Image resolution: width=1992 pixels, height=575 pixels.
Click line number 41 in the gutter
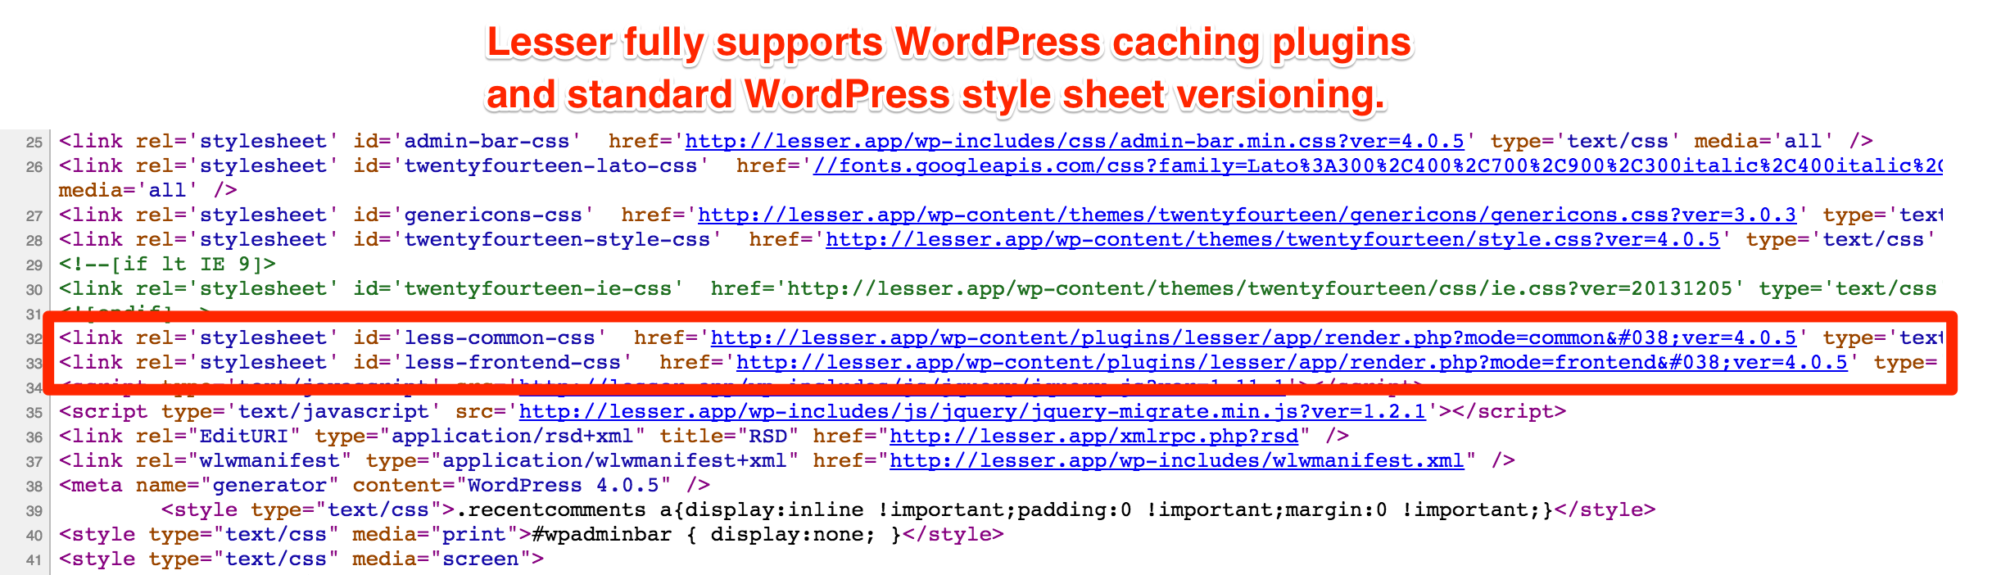34,560
